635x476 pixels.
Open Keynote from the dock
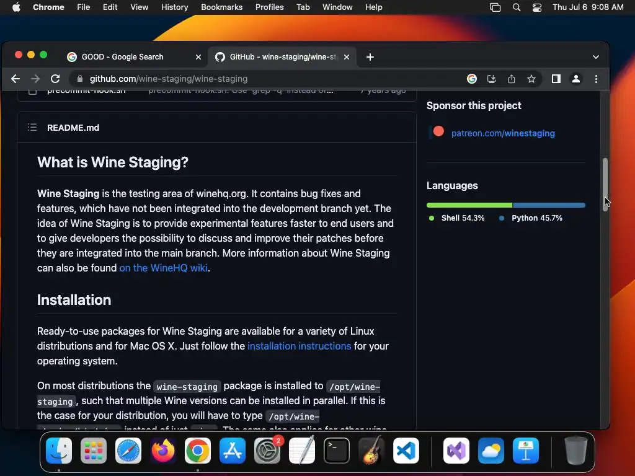tap(526, 451)
